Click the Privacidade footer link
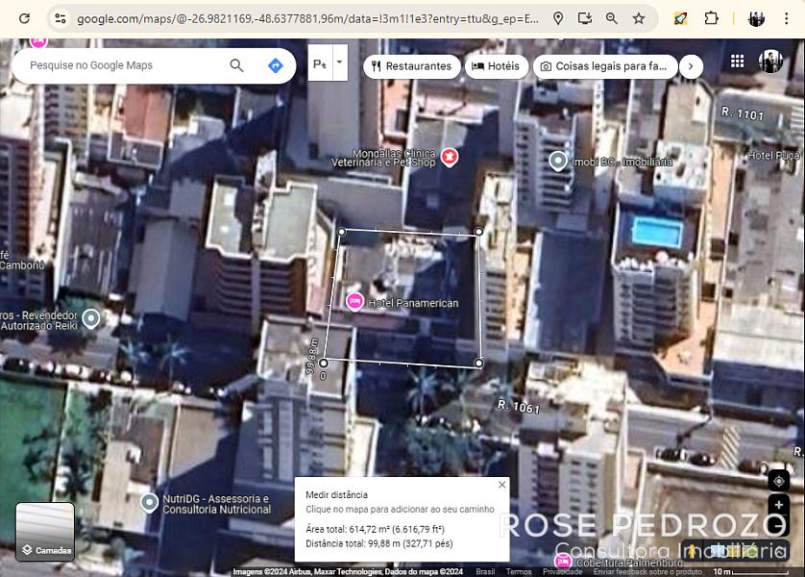 pyautogui.click(x=562, y=571)
